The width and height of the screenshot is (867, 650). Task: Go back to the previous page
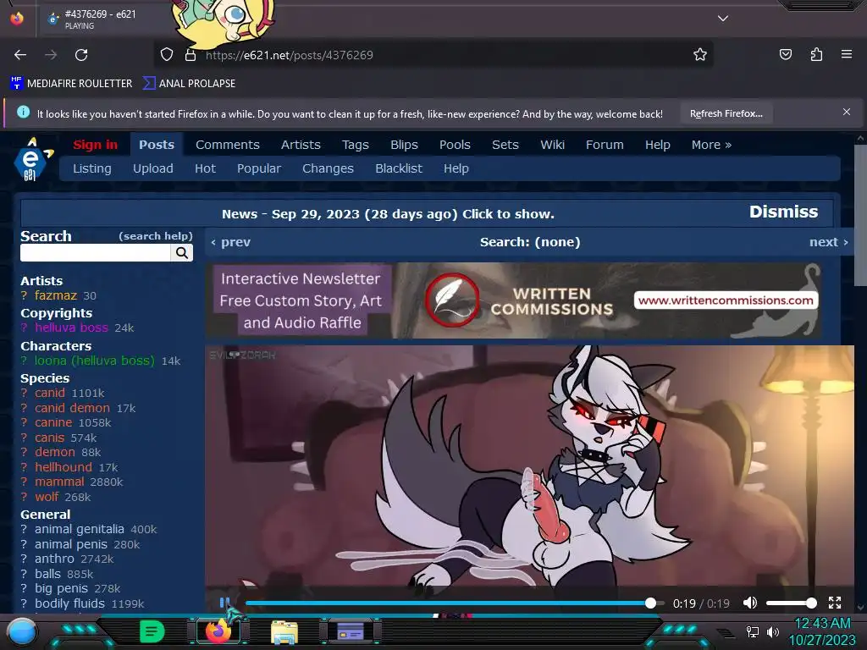coord(20,55)
